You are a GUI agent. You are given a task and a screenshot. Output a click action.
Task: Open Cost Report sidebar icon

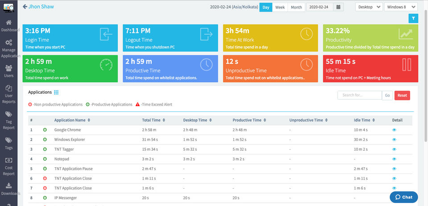(9, 160)
